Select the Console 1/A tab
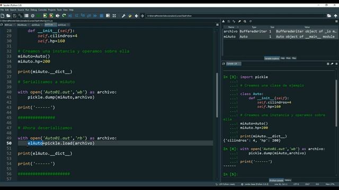The height and width of the screenshot is (190, 339). click(233, 64)
